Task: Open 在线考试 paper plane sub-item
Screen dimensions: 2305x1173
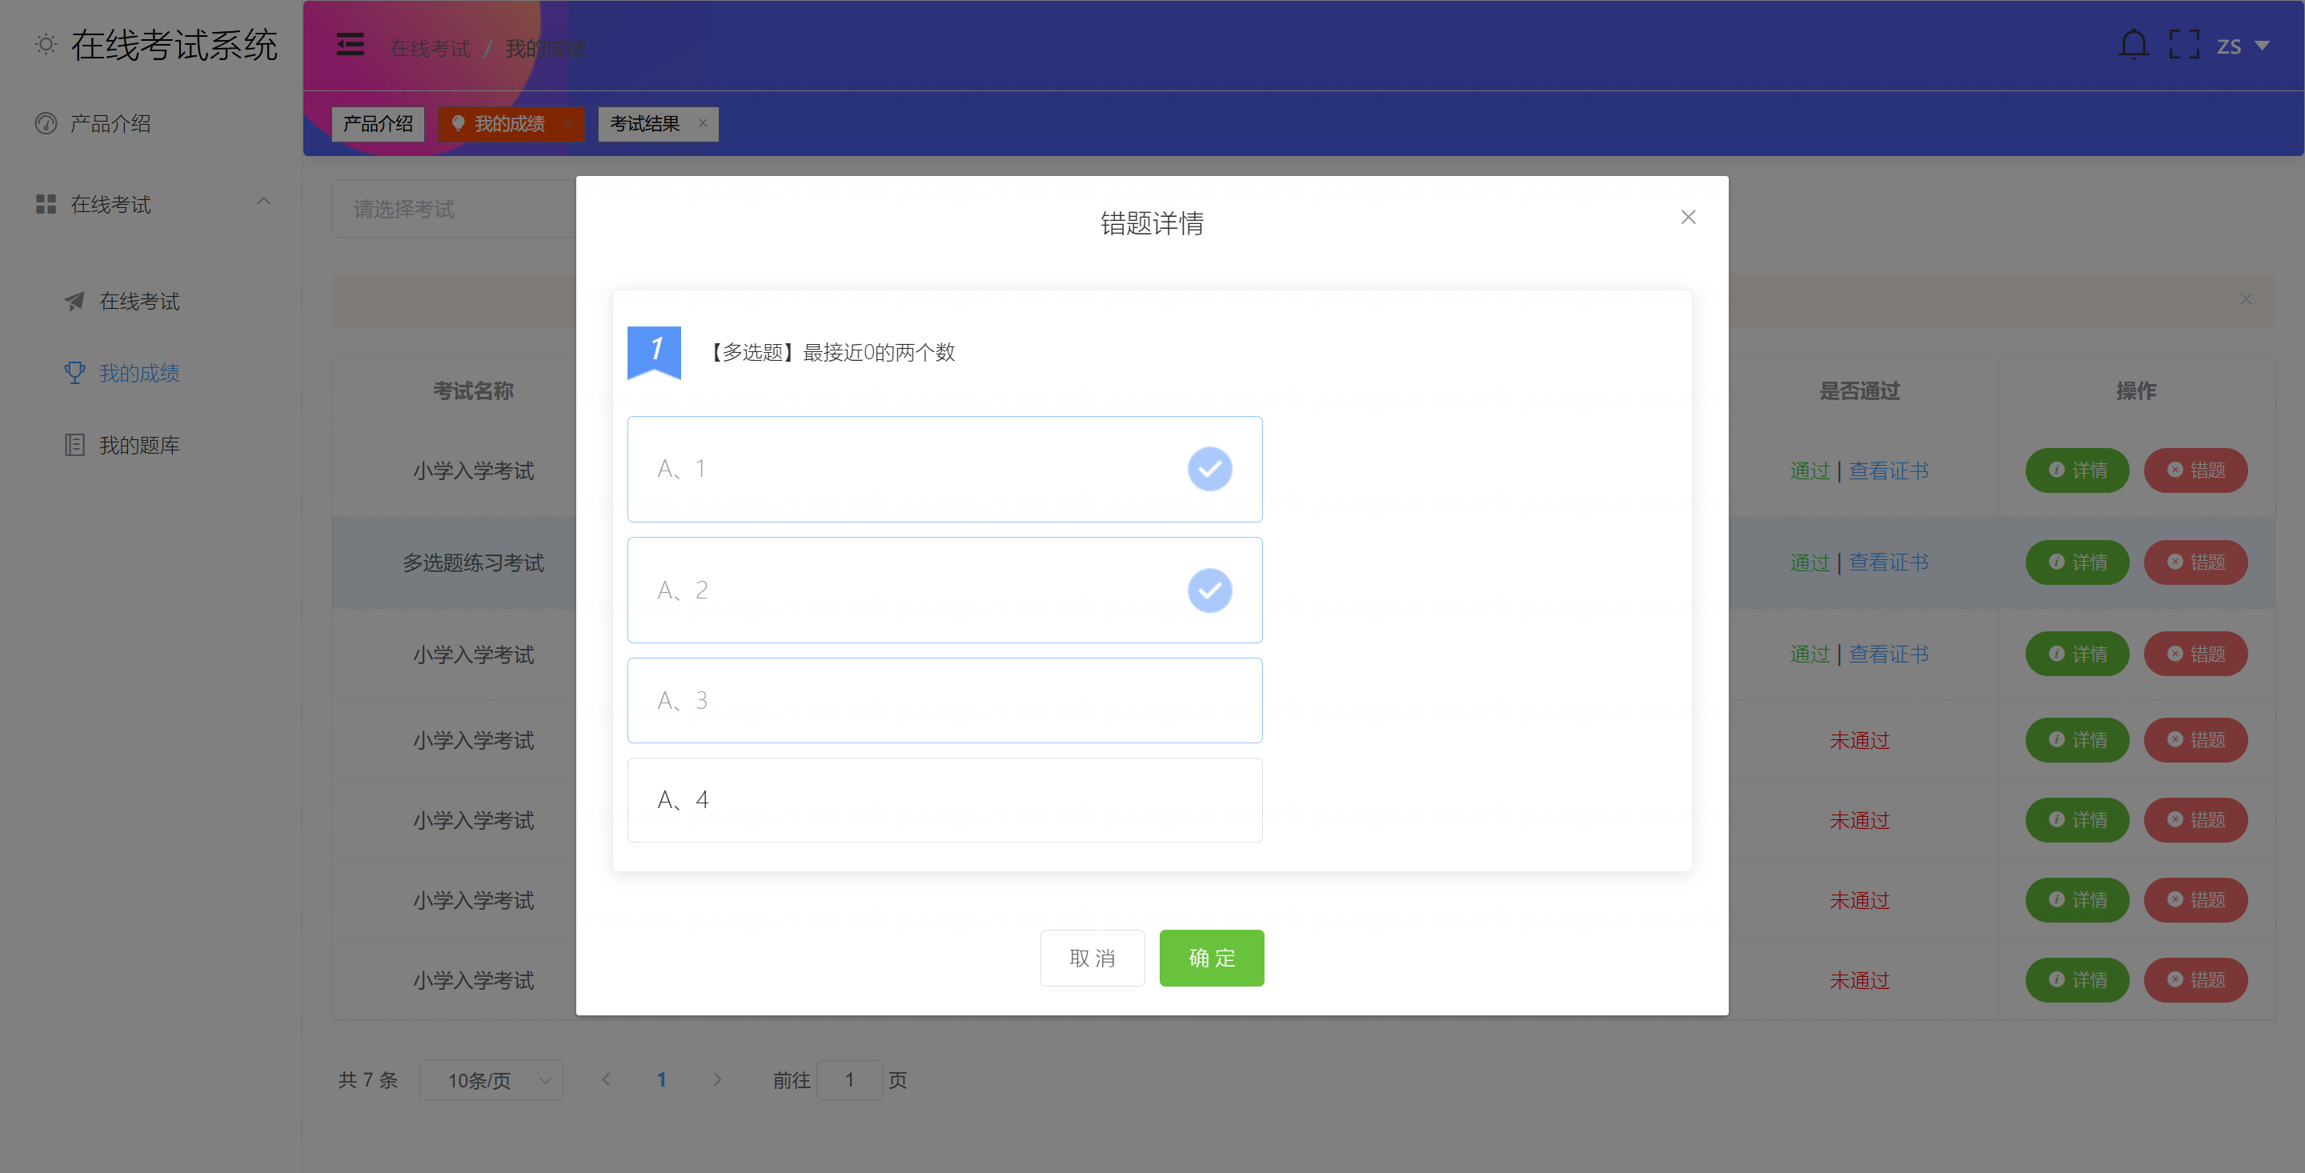Action: tap(138, 302)
